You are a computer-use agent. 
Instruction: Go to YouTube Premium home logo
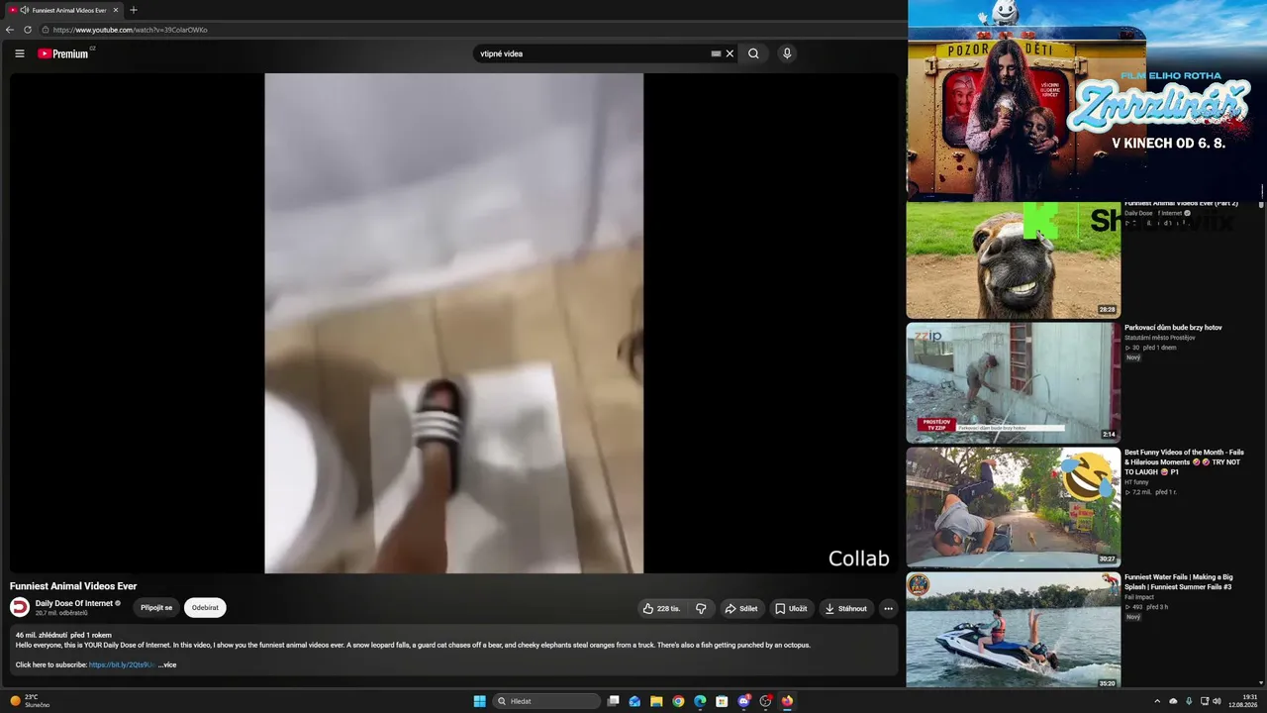click(x=65, y=53)
